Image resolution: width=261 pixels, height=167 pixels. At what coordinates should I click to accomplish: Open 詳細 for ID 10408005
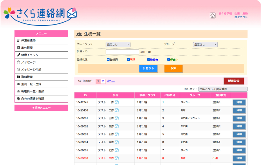click(x=239, y=150)
